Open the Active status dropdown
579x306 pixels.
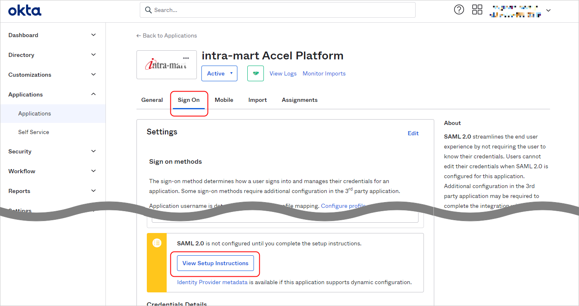(219, 73)
